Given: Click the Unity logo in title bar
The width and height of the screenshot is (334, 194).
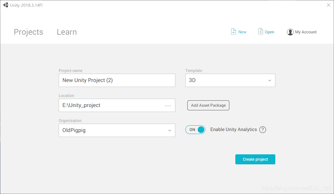Looking at the screenshot, I should [6, 5].
